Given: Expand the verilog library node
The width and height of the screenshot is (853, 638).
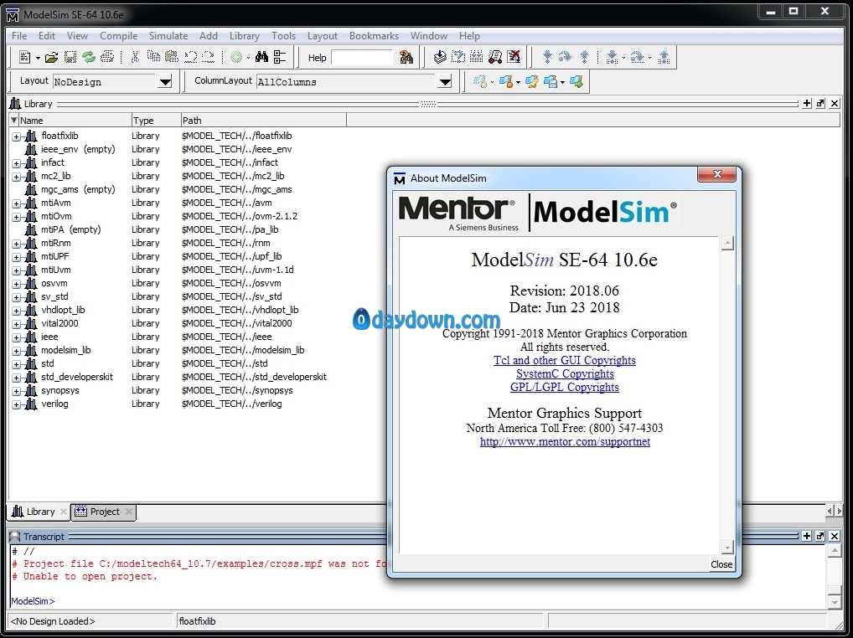Looking at the screenshot, I should tap(16, 404).
